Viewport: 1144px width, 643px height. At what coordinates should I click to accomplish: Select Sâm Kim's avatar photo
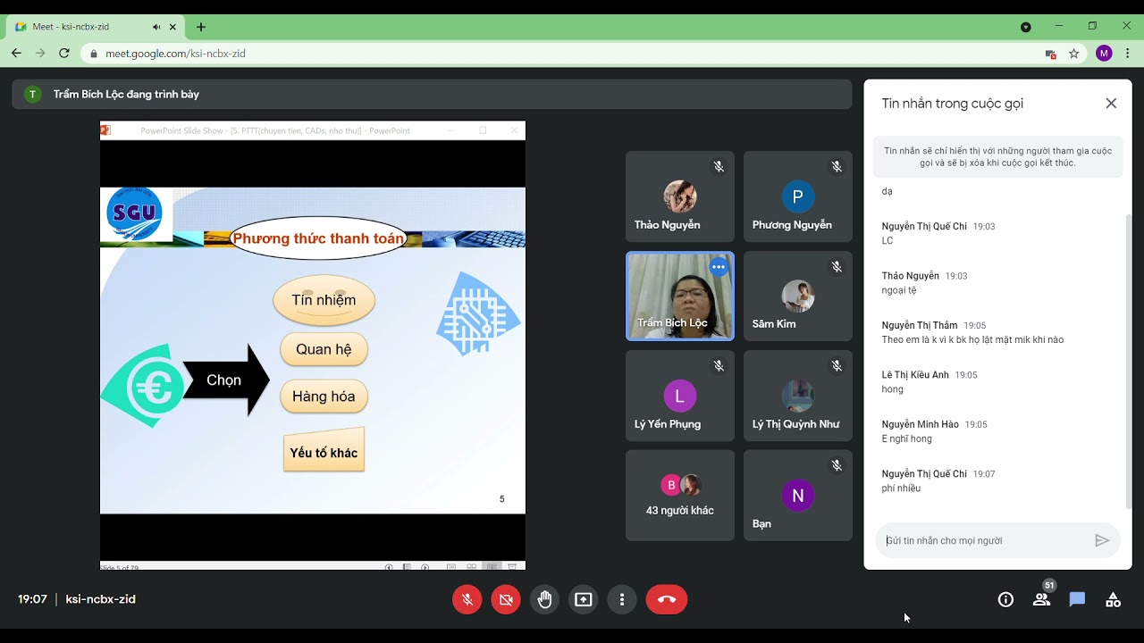click(x=798, y=296)
